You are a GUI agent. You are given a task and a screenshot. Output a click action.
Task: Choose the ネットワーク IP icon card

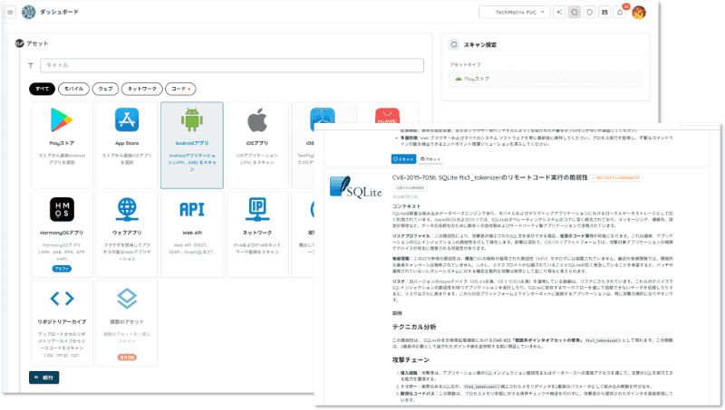click(257, 209)
